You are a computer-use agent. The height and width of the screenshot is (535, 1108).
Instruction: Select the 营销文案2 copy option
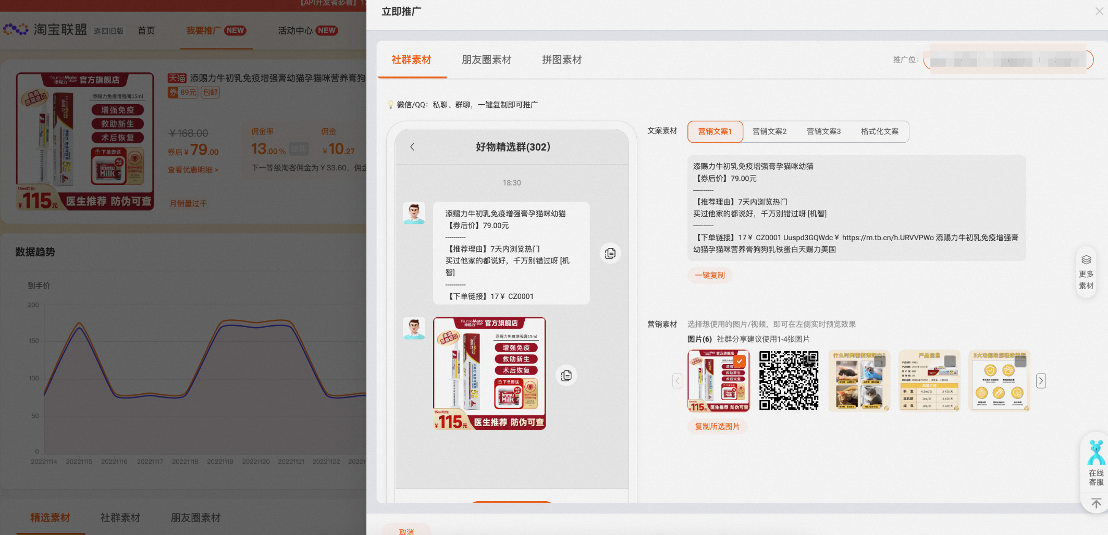[769, 131]
